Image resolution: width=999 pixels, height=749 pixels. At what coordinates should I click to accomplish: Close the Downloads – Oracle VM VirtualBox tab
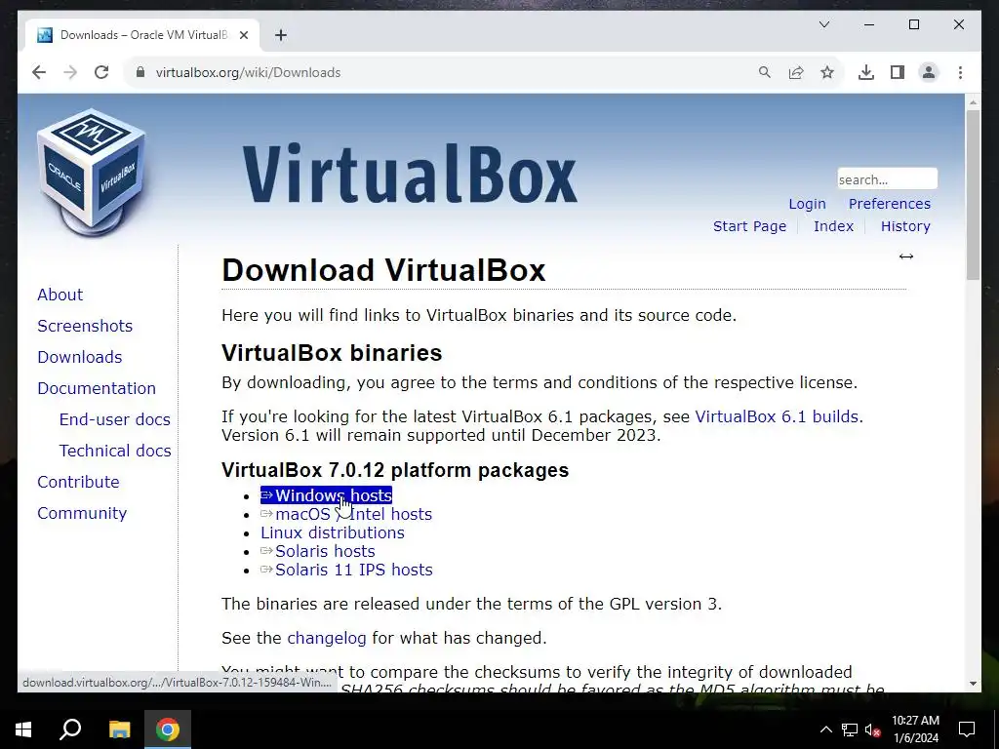pos(243,35)
